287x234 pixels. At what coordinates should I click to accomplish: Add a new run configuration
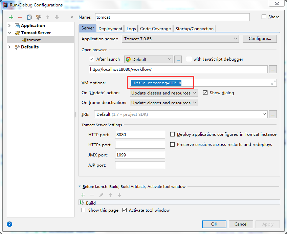click(x=11, y=17)
